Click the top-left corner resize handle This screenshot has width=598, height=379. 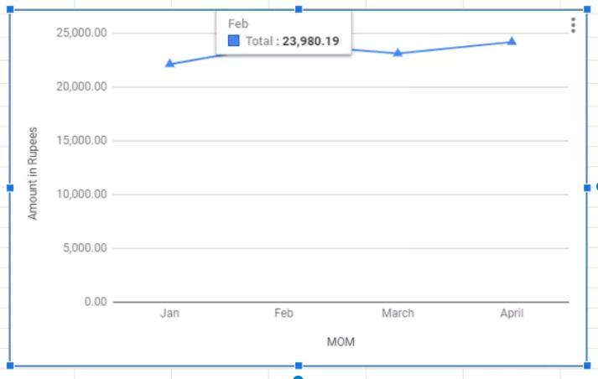point(10,9)
